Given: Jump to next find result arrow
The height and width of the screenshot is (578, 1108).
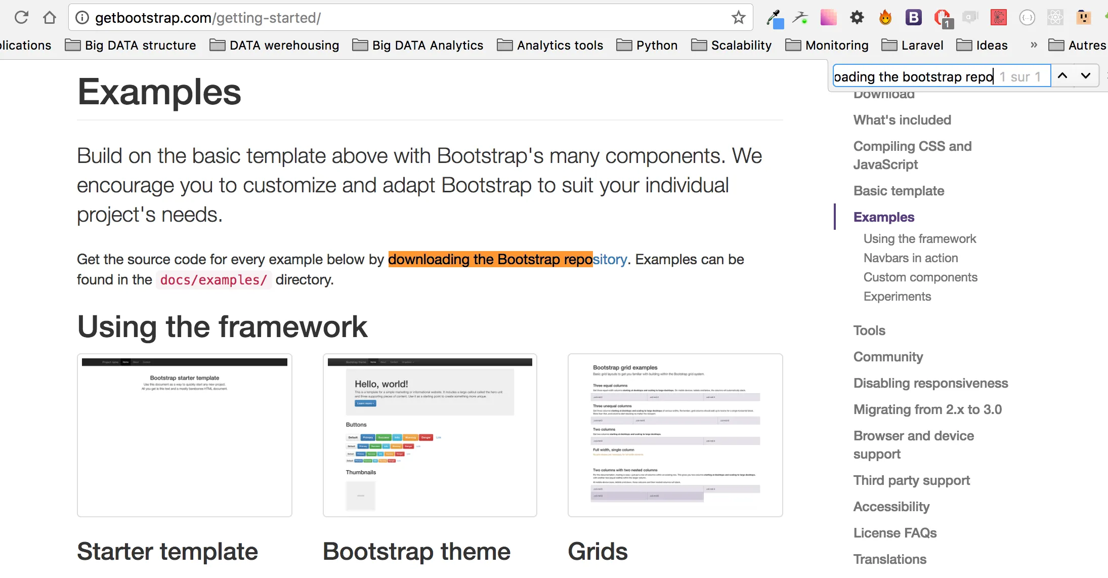Looking at the screenshot, I should pyautogui.click(x=1086, y=76).
